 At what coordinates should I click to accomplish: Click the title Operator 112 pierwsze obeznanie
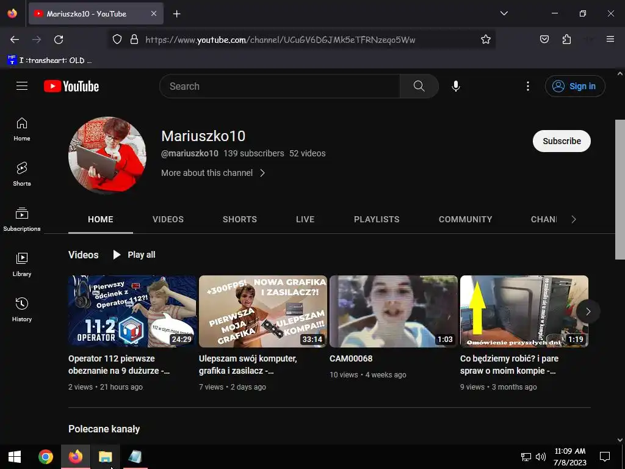(119, 365)
